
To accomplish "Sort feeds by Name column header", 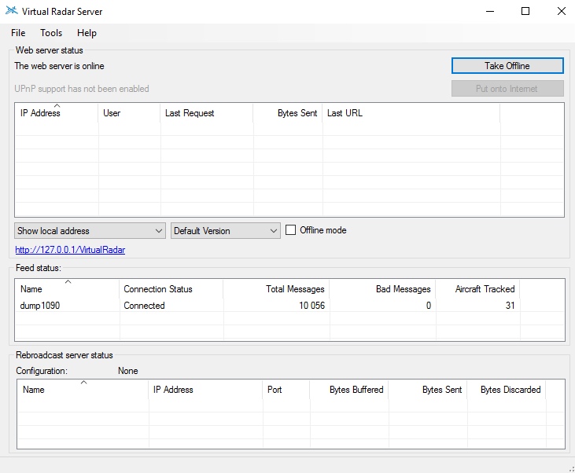I will click(68, 288).
